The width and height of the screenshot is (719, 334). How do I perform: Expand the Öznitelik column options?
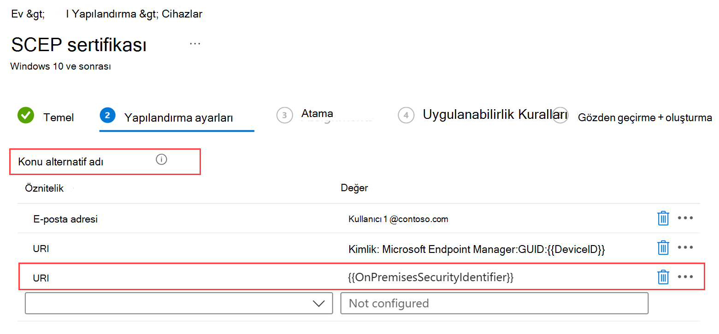pyautogui.click(x=45, y=188)
